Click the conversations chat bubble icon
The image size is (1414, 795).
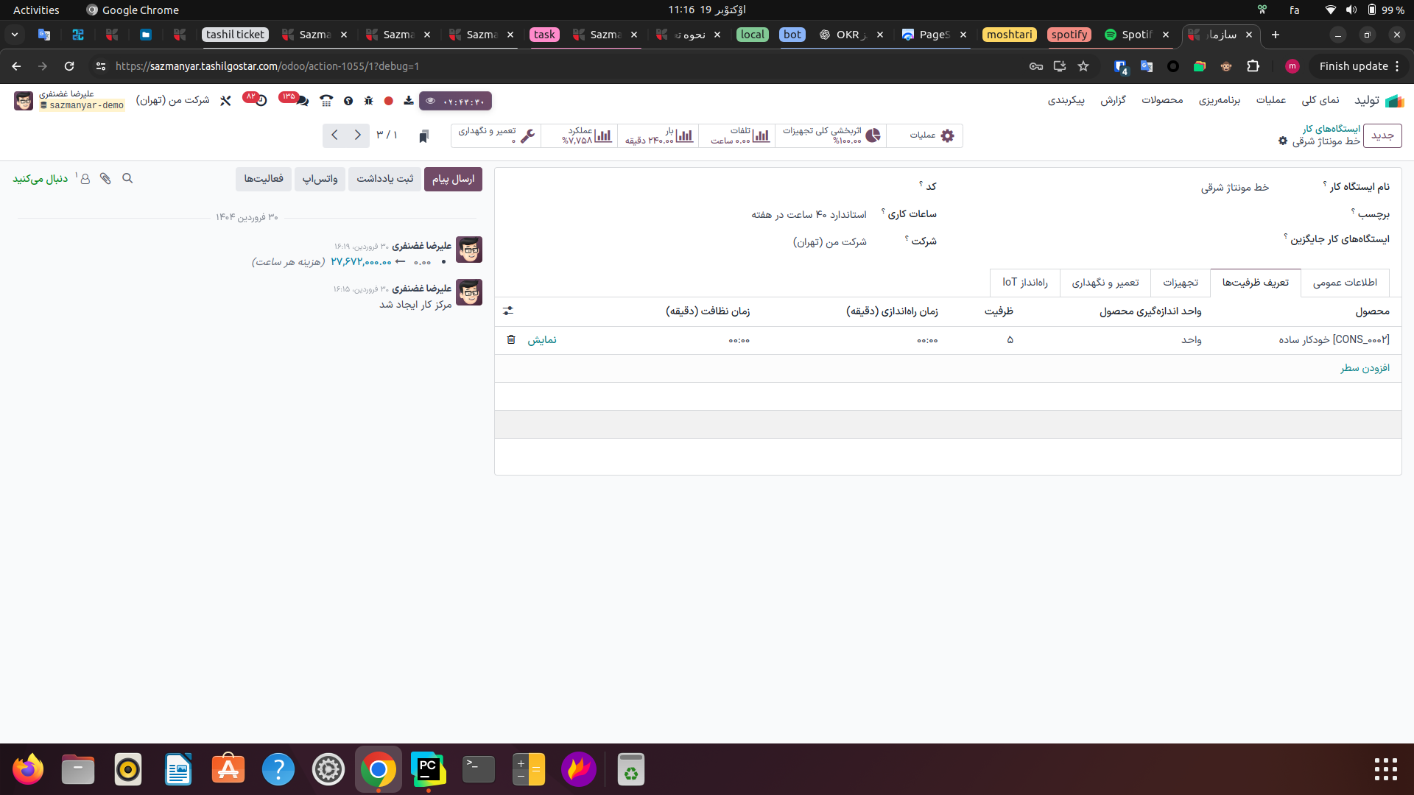[302, 101]
